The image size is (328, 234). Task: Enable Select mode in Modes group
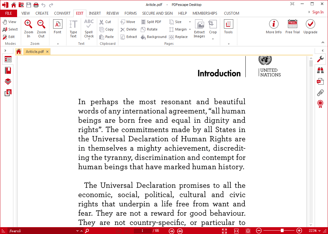[x=10, y=29]
